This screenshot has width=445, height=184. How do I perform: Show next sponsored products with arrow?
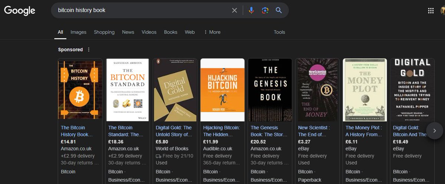pyautogui.click(x=435, y=131)
